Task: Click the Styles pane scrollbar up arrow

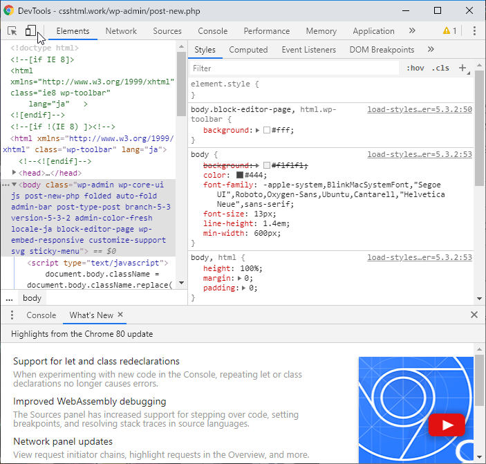Action: point(480,65)
